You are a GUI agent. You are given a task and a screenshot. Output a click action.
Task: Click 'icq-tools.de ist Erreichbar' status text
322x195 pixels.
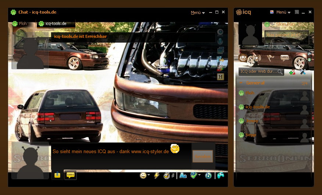[80, 36]
